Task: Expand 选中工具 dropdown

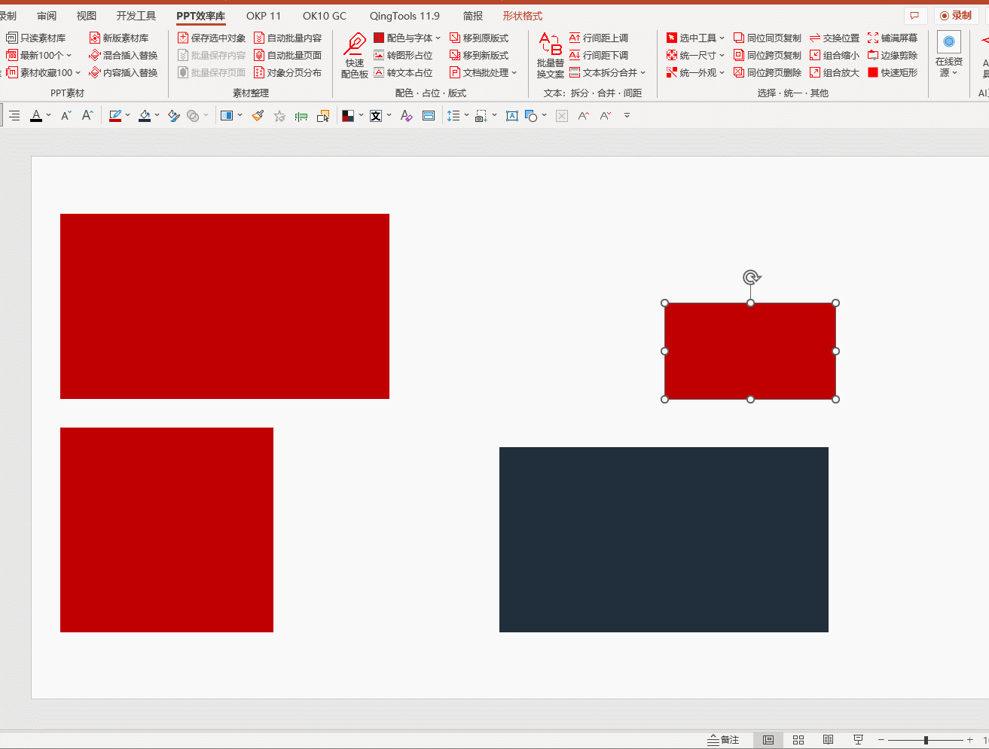Action: [722, 38]
